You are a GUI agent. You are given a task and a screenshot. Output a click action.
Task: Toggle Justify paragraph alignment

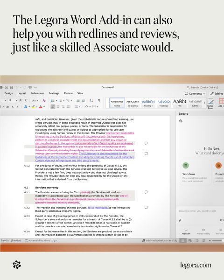(x=68, y=106)
